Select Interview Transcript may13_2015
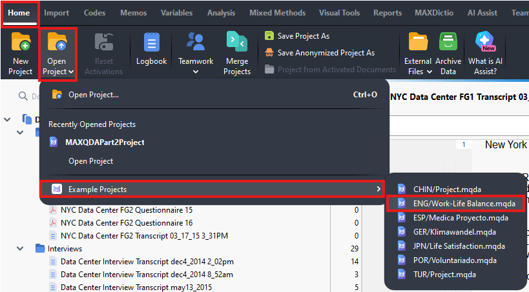This screenshot has height=292, width=529. pos(136,287)
